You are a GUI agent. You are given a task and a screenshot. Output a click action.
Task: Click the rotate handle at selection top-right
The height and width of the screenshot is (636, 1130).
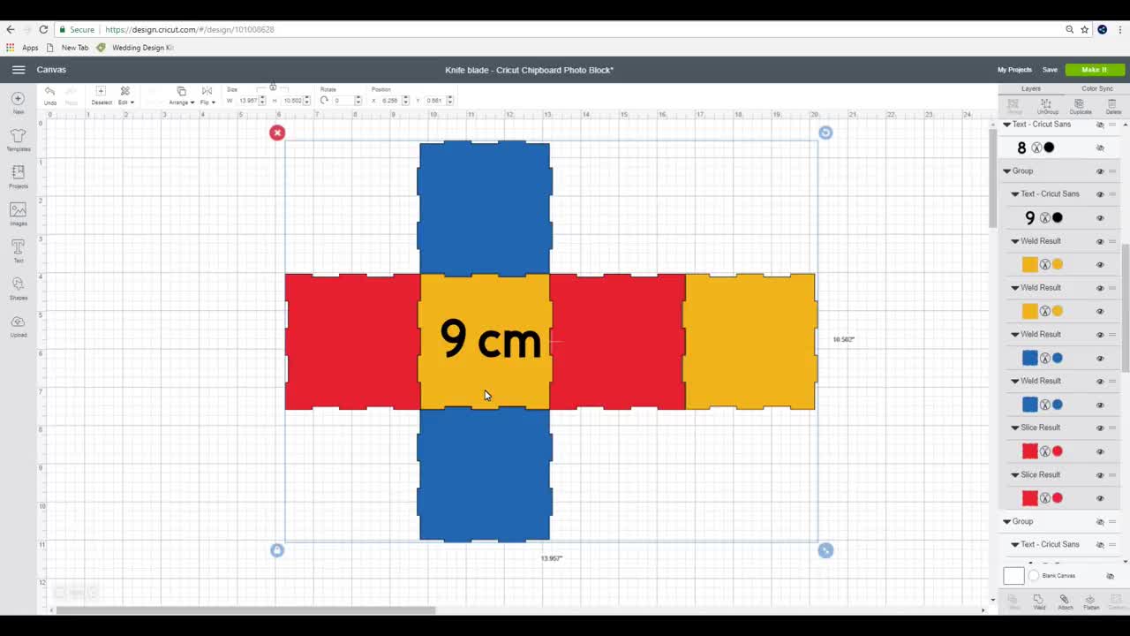point(825,132)
